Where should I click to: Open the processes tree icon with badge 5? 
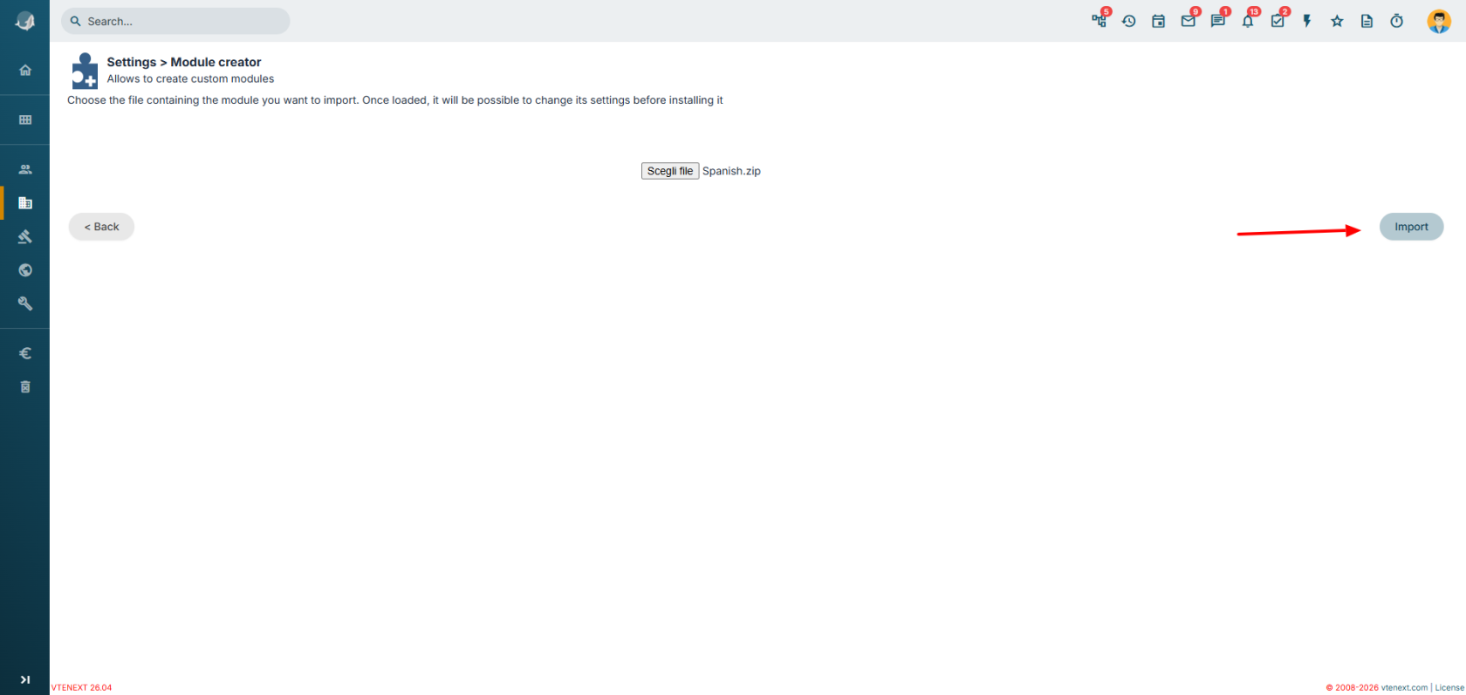1099,21
